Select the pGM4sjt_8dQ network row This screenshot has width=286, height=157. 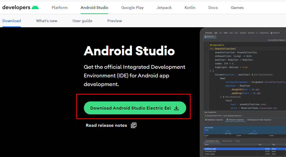pyautogui.click(x=245, y=149)
